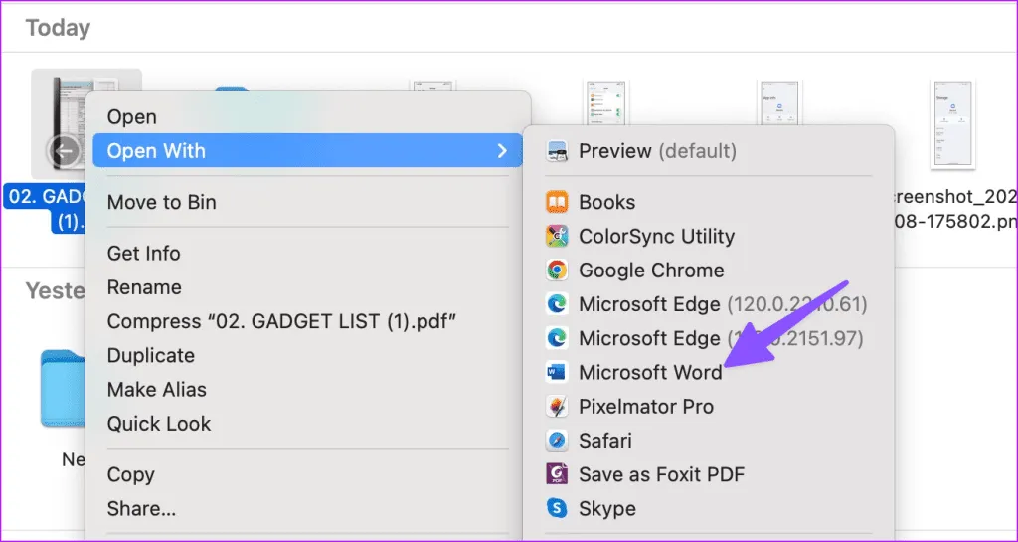
Task: Choose Open from the context menu
Action: 132,117
